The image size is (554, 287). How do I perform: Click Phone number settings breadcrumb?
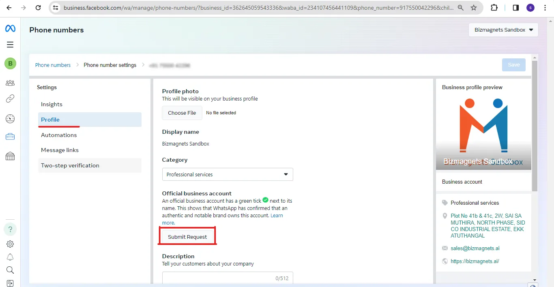point(110,65)
